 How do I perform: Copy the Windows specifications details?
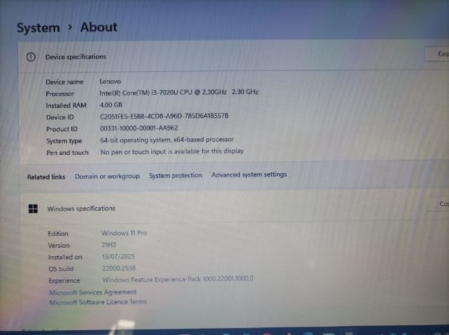[x=439, y=204]
